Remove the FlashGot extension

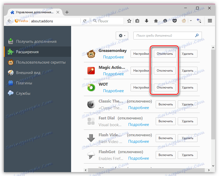click(x=187, y=155)
